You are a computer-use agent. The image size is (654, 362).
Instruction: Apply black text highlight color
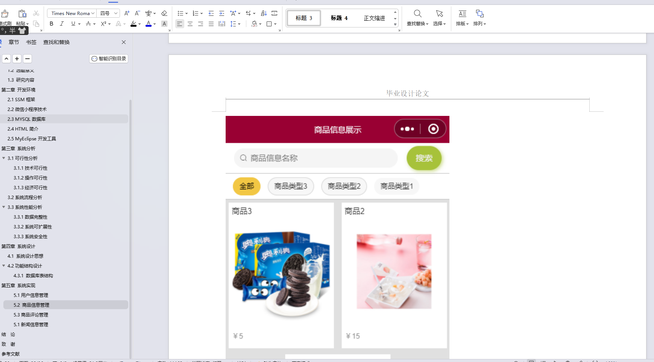coord(134,24)
